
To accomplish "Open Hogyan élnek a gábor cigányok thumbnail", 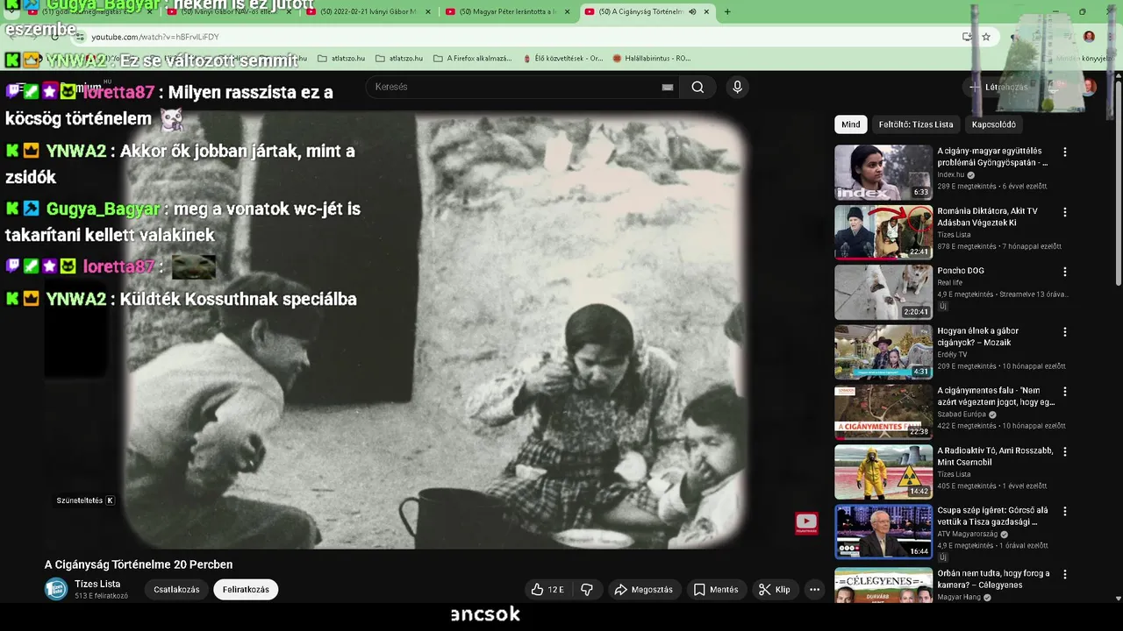I will (x=883, y=352).
